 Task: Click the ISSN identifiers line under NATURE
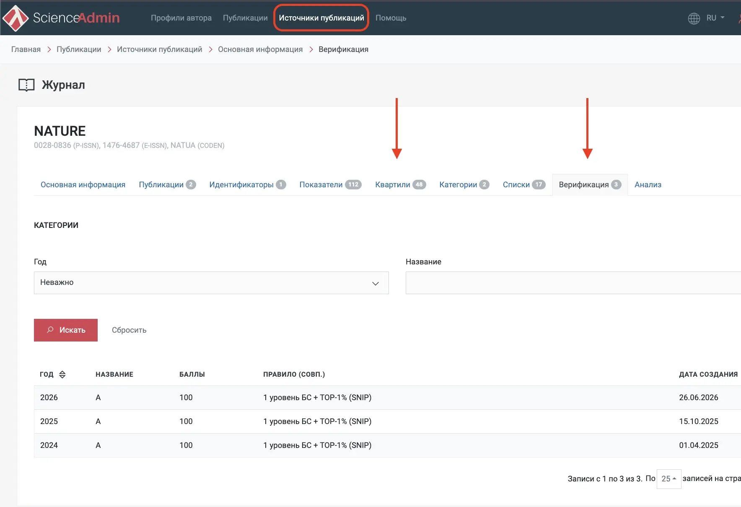pyautogui.click(x=129, y=145)
